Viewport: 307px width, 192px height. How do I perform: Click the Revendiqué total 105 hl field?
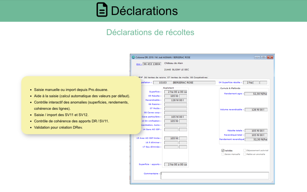click(256, 135)
